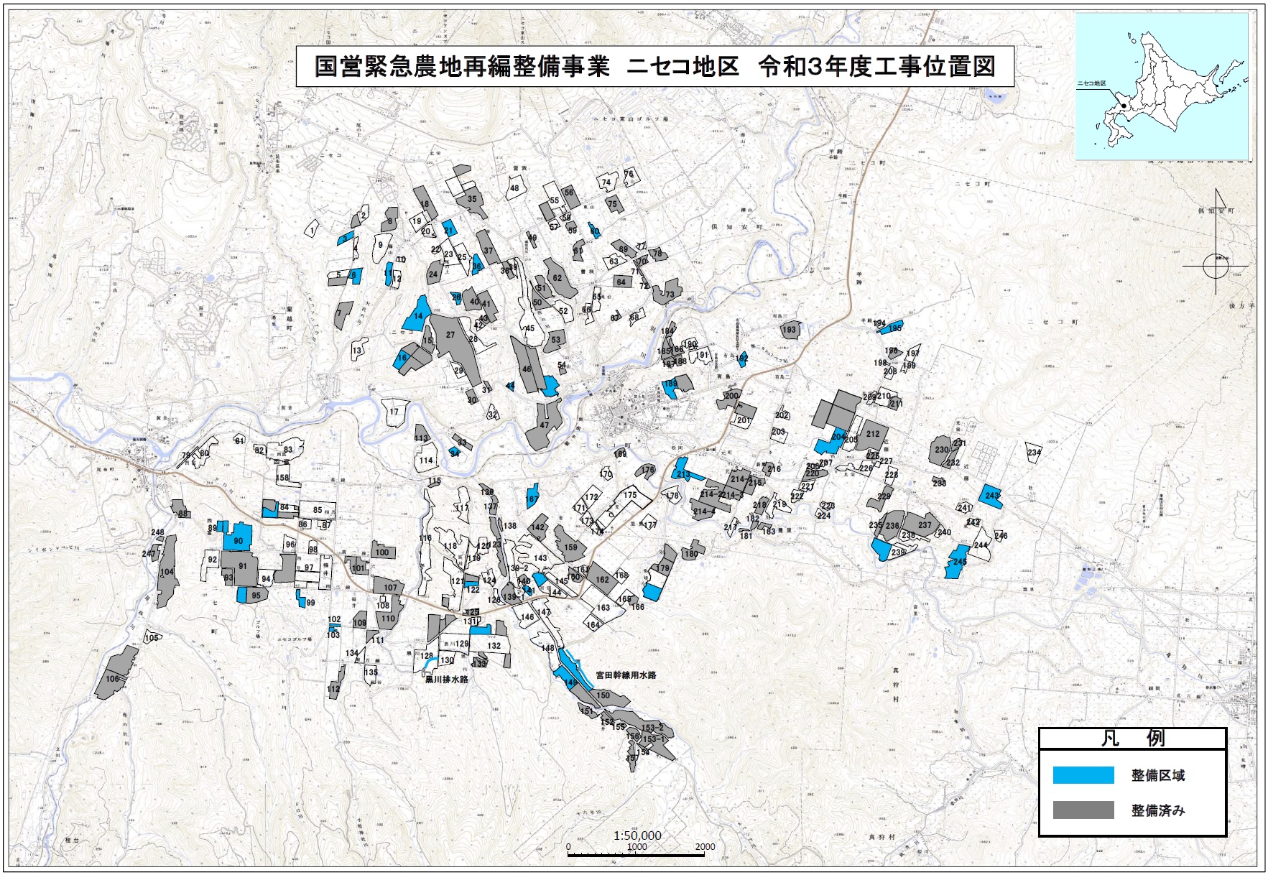
Task: Select grey parcel number 212
Action: point(872,434)
